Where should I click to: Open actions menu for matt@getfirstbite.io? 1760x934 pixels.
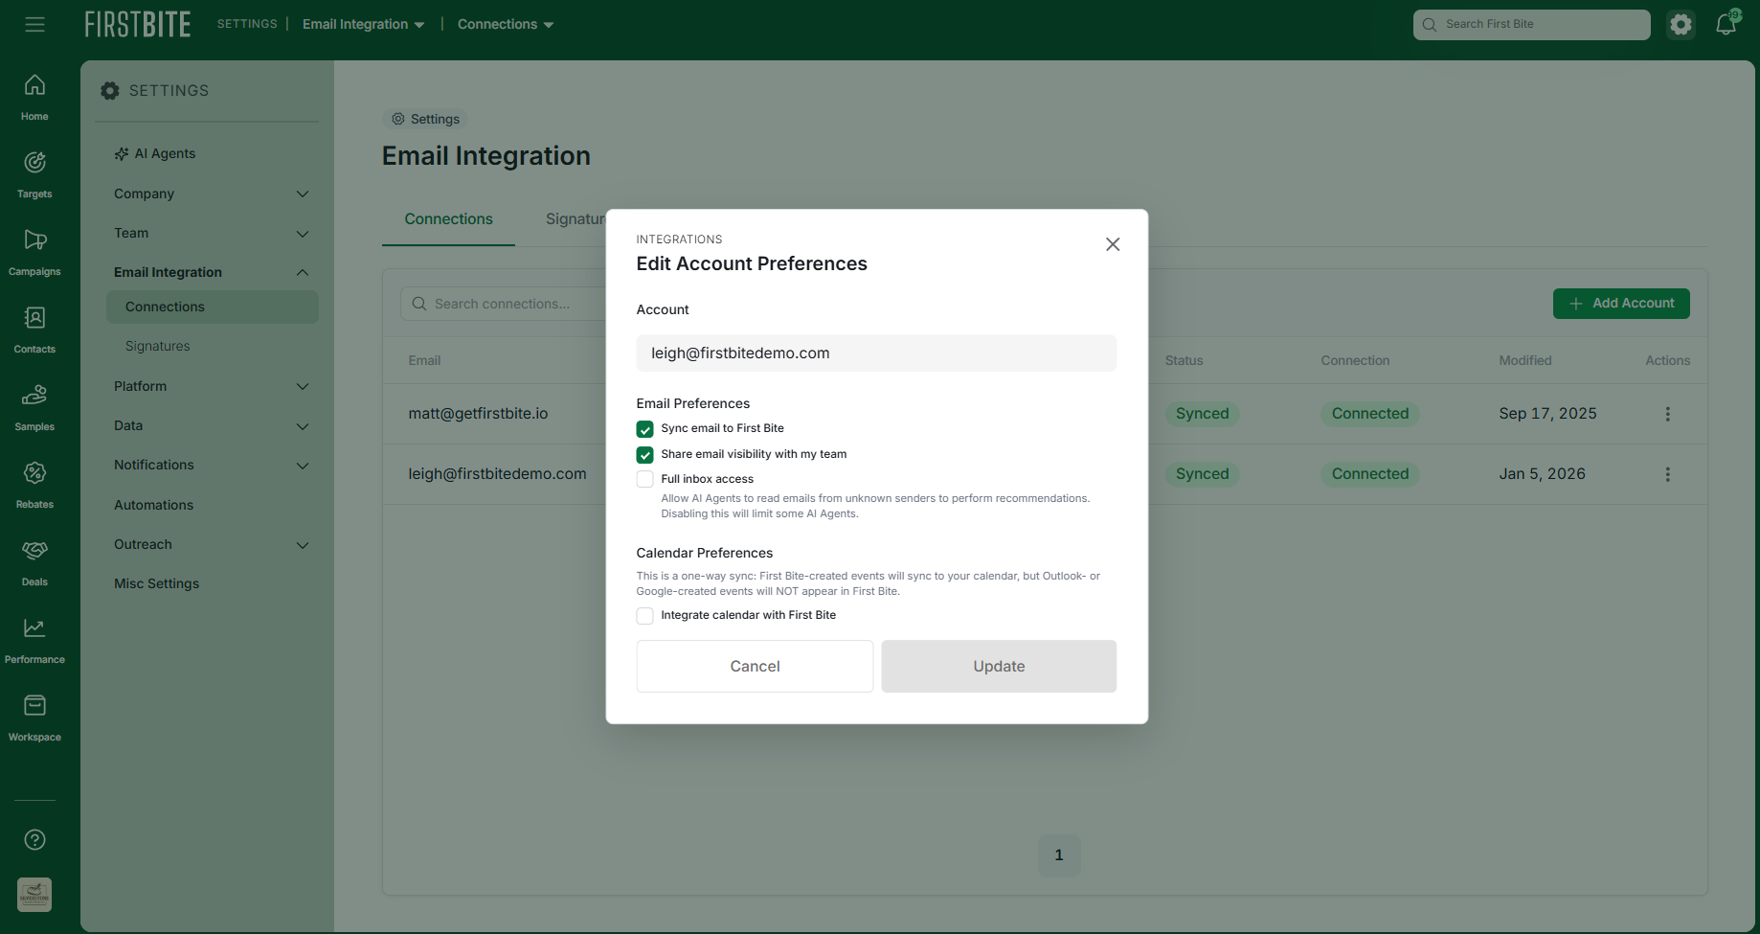coord(1667,414)
